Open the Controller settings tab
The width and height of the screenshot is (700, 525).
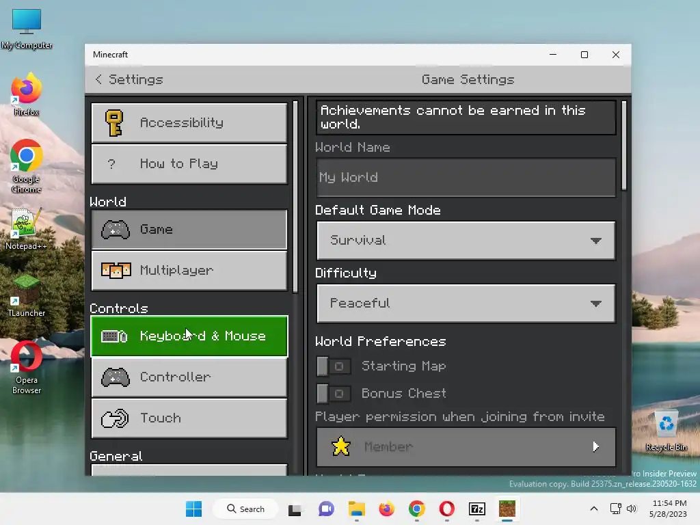(189, 377)
